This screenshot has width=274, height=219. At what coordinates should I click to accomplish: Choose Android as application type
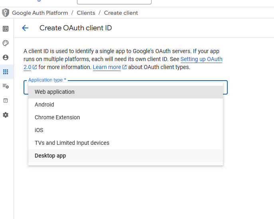pos(44,105)
